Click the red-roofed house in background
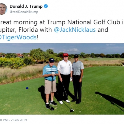 [x=20, y=55]
